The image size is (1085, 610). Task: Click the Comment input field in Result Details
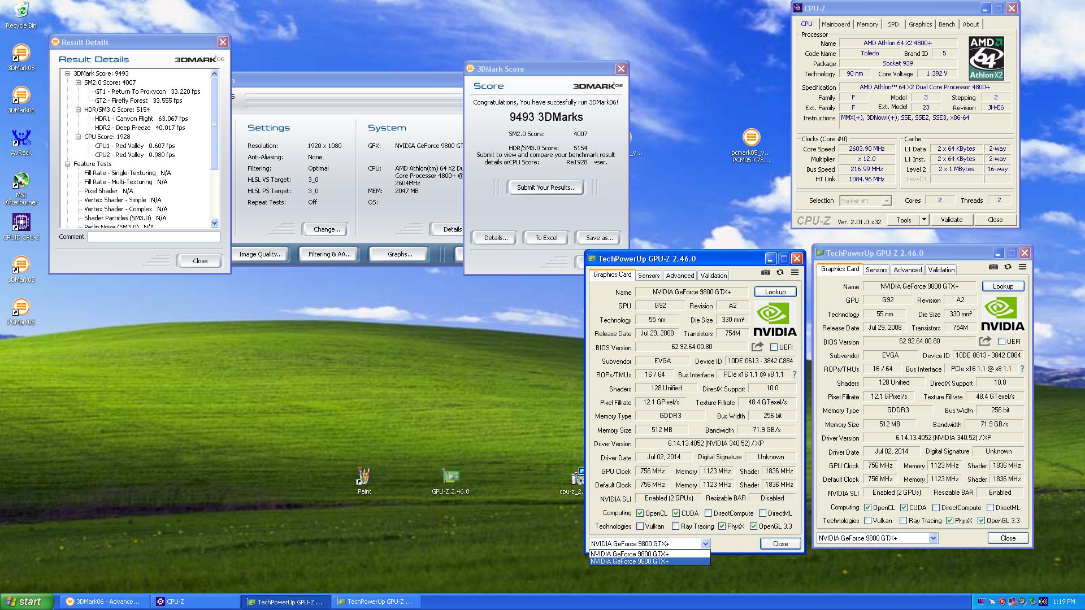point(154,237)
